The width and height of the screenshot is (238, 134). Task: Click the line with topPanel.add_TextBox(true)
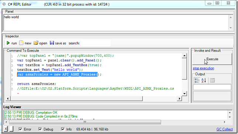coord(59,65)
